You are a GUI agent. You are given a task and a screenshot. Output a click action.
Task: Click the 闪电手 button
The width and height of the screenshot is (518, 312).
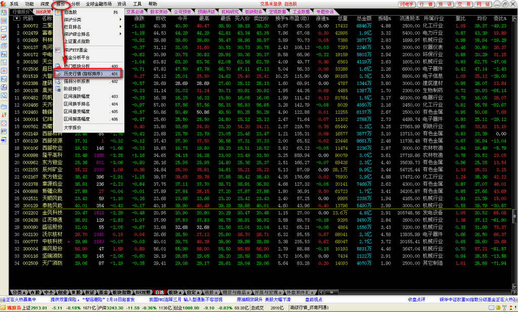(406, 4)
